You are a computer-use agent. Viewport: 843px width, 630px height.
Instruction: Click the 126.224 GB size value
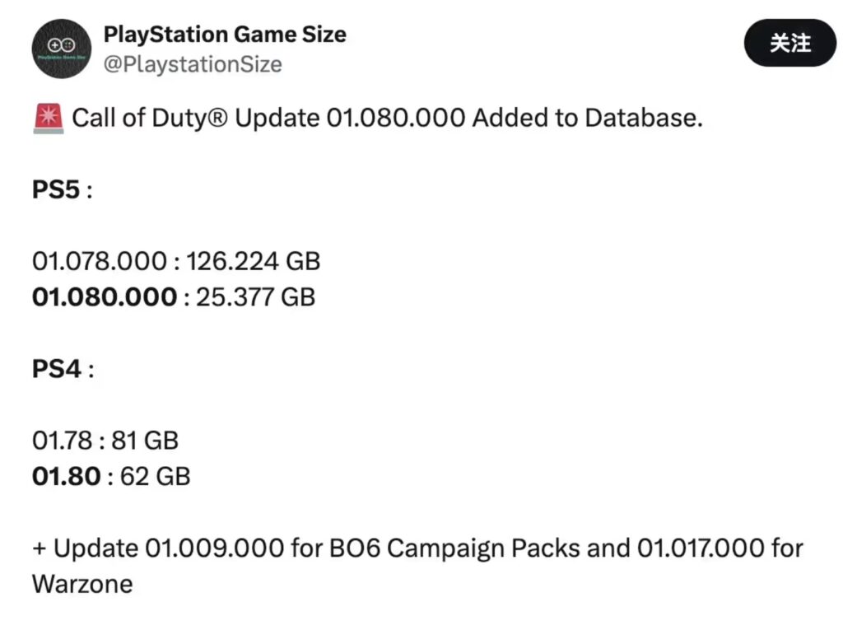(254, 261)
